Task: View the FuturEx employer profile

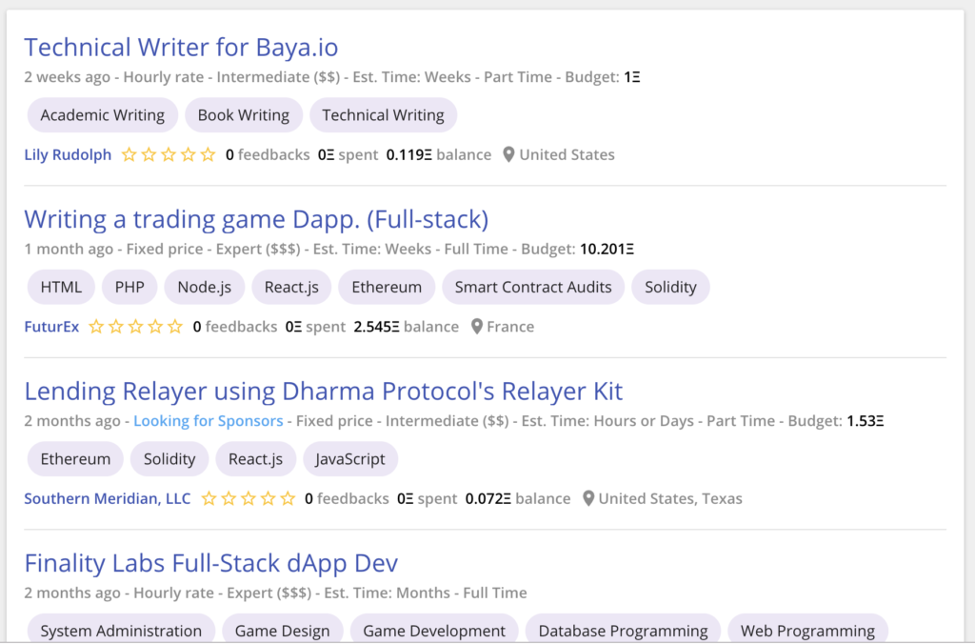Action: [51, 327]
